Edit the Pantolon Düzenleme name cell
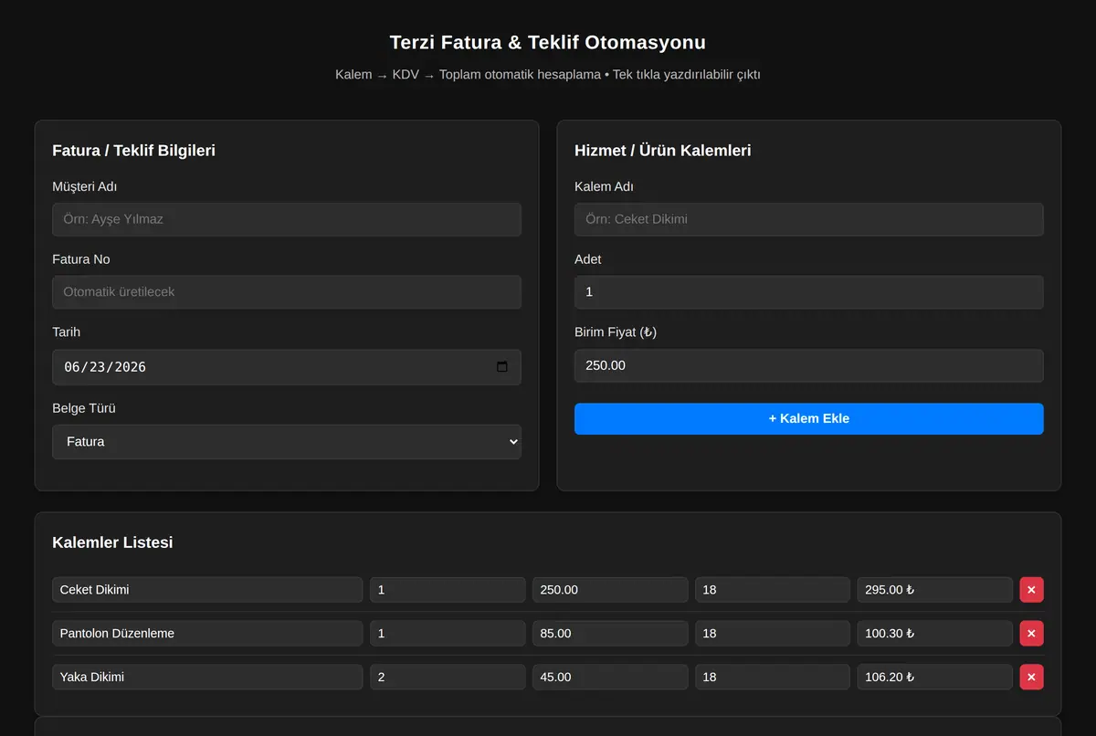Screen dimensions: 1096x736 [207, 634]
